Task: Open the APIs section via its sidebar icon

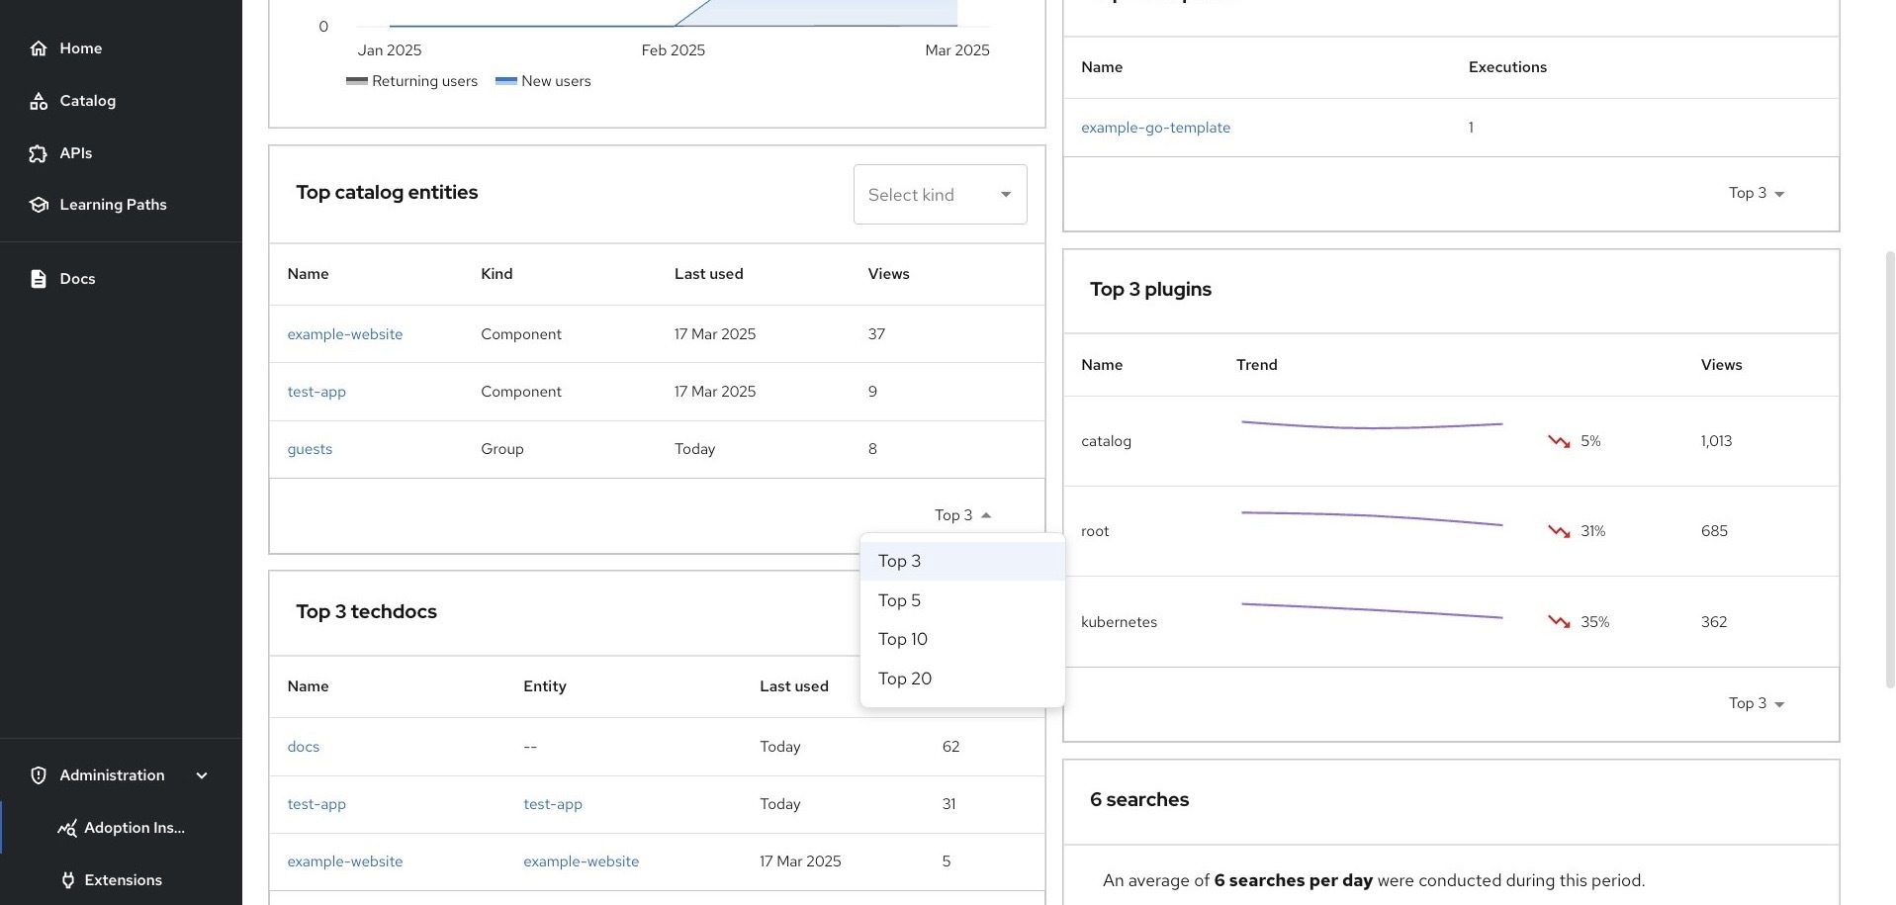Action: (39, 153)
